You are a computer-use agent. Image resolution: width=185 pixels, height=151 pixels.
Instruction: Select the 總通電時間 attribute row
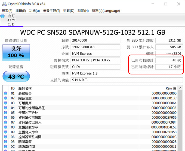click(x=90, y=147)
